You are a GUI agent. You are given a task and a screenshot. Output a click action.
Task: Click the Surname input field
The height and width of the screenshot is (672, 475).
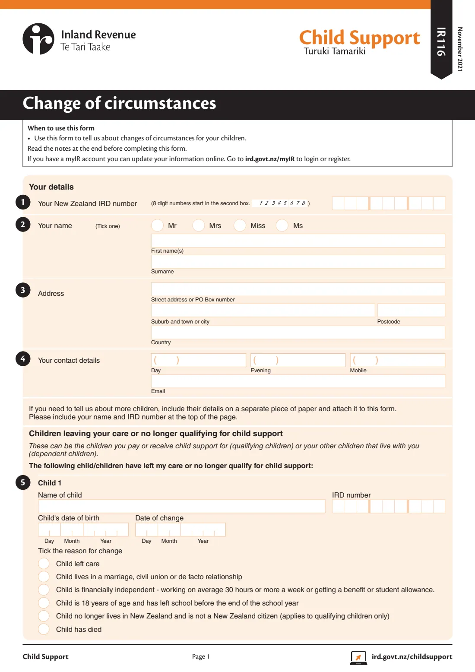pos(298,261)
